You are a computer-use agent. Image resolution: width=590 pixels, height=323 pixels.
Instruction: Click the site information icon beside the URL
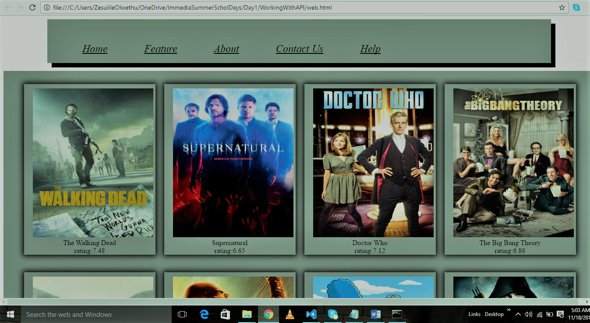(x=47, y=7)
